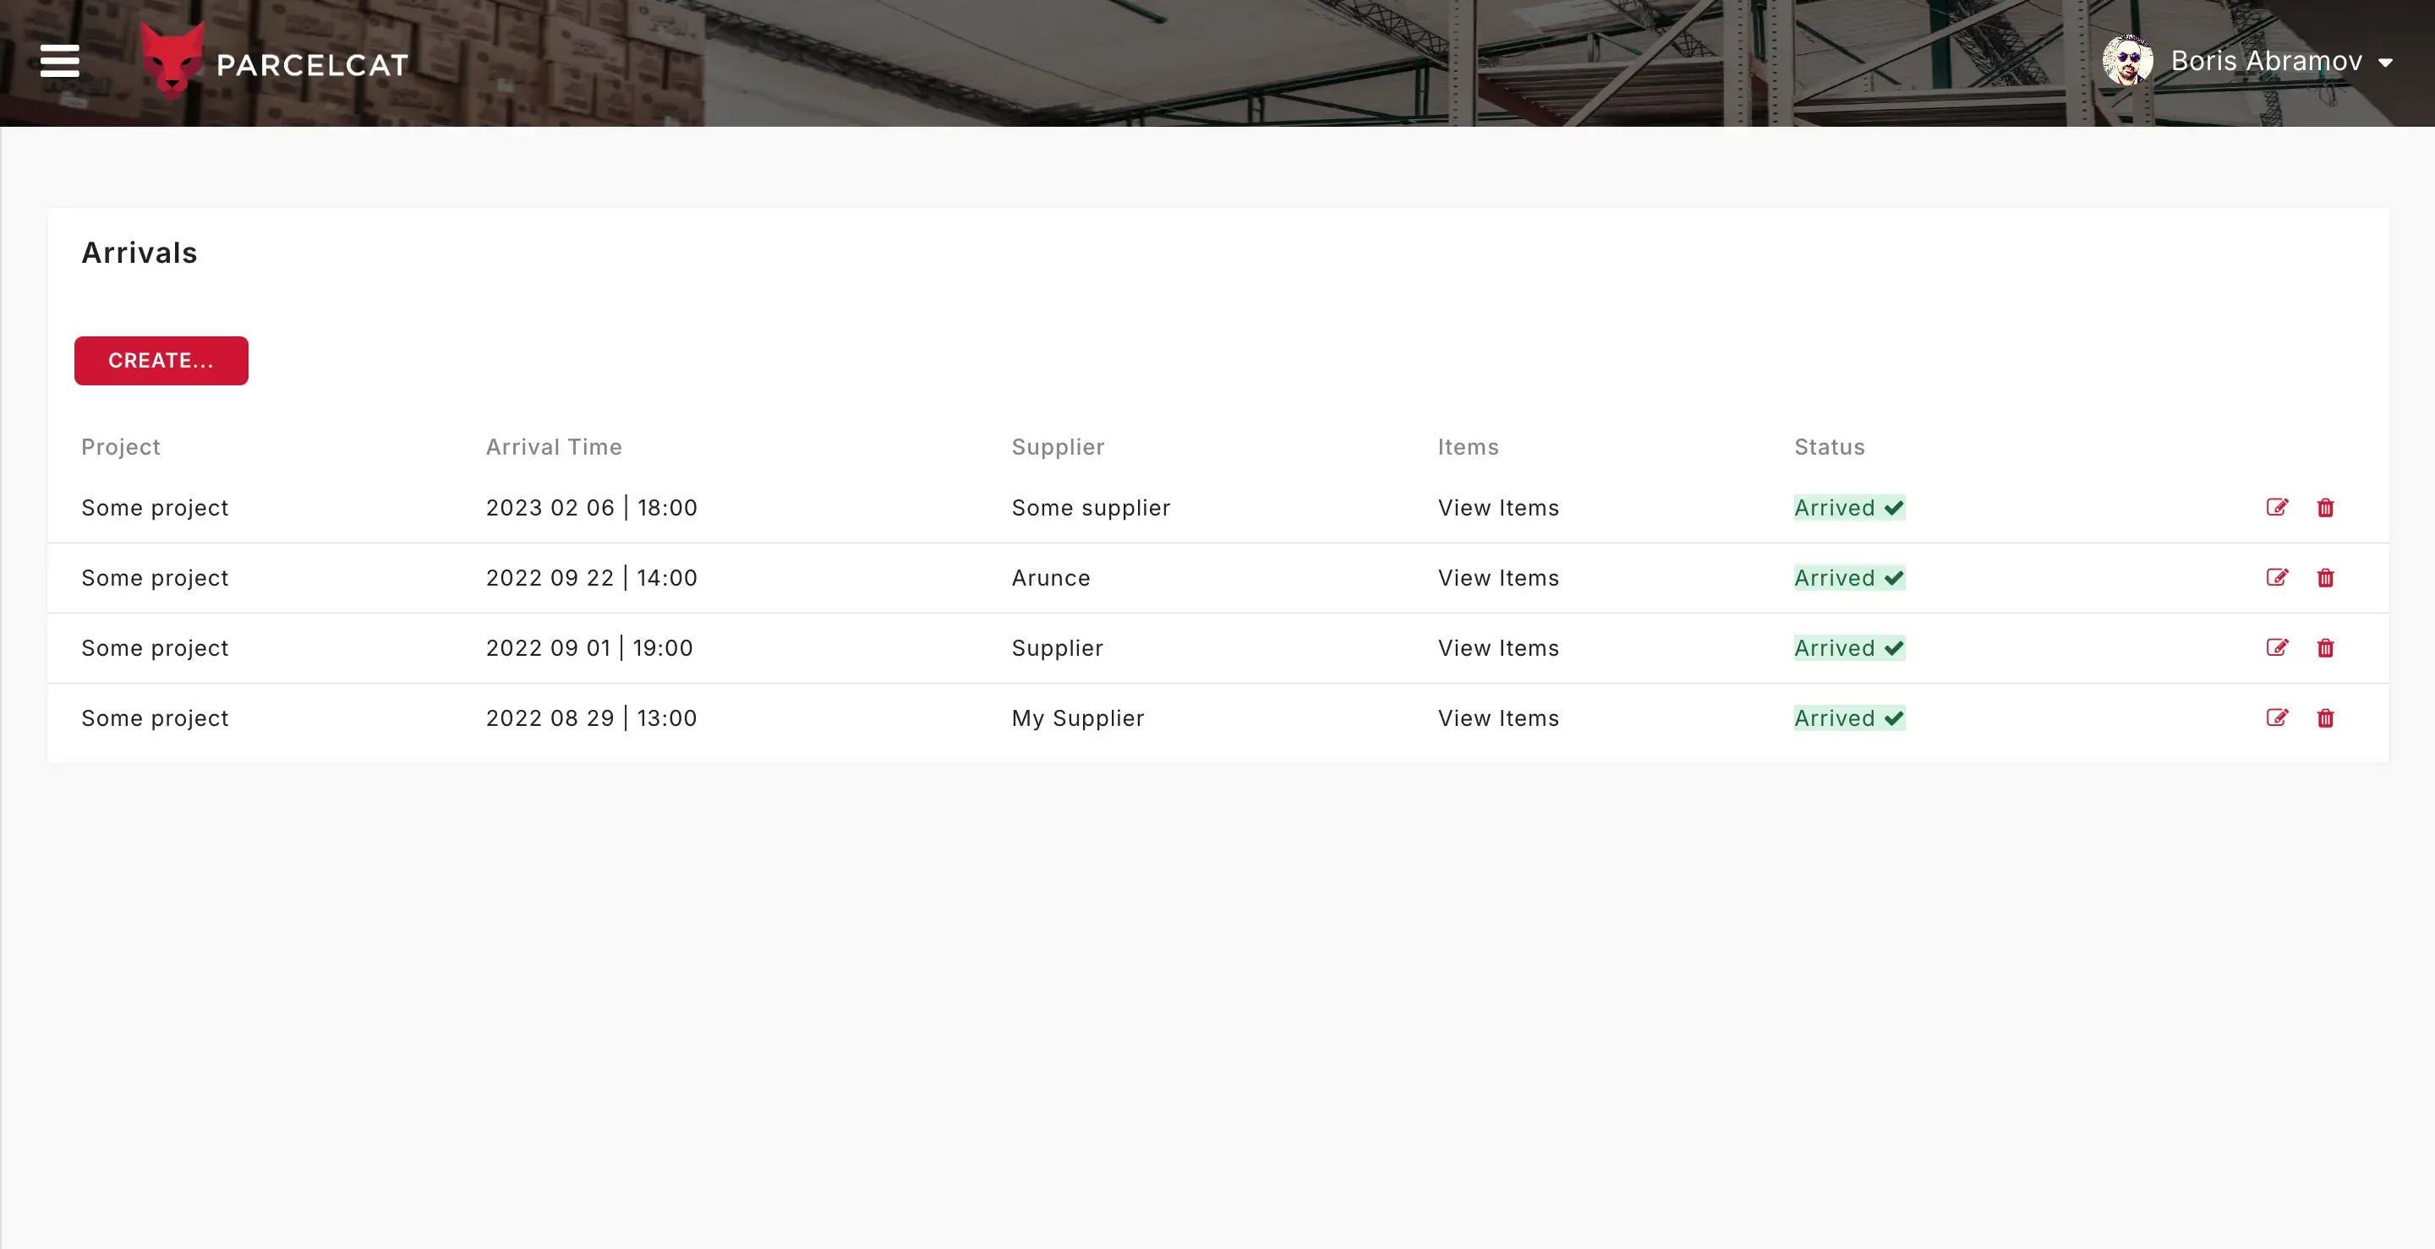The image size is (2435, 1249).
Task: Click Arrived status for 2023 02 06 row
Action: [x=1849, y=508]
